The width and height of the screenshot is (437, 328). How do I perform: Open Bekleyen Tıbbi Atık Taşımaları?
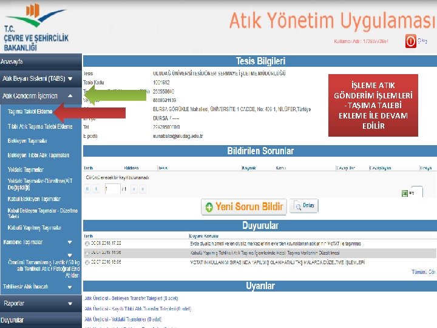tap(38, 155)
